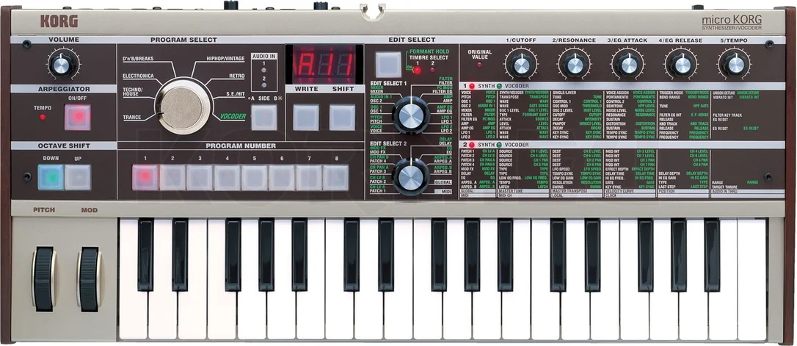This screenshot has width=797, height=346.
Task: Click the 5/TEMPO knob
Action: (x=735, y=64)
